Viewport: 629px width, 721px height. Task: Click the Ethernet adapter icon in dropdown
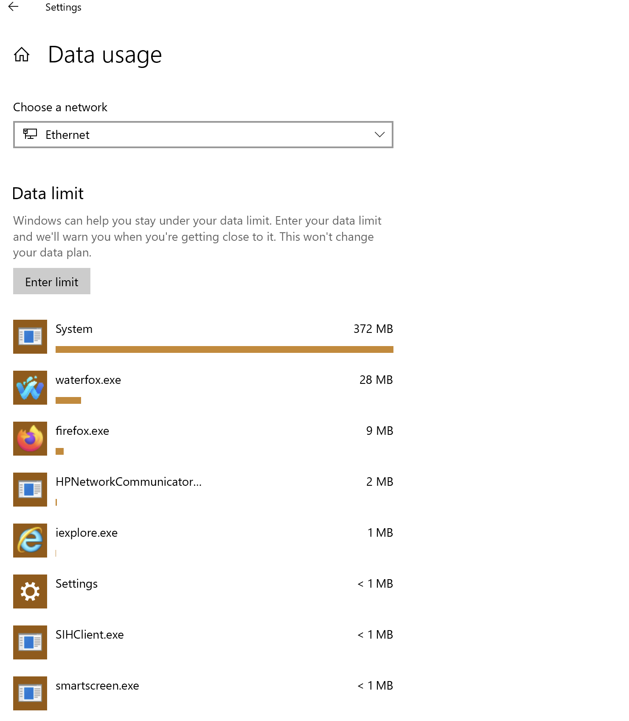30,135
